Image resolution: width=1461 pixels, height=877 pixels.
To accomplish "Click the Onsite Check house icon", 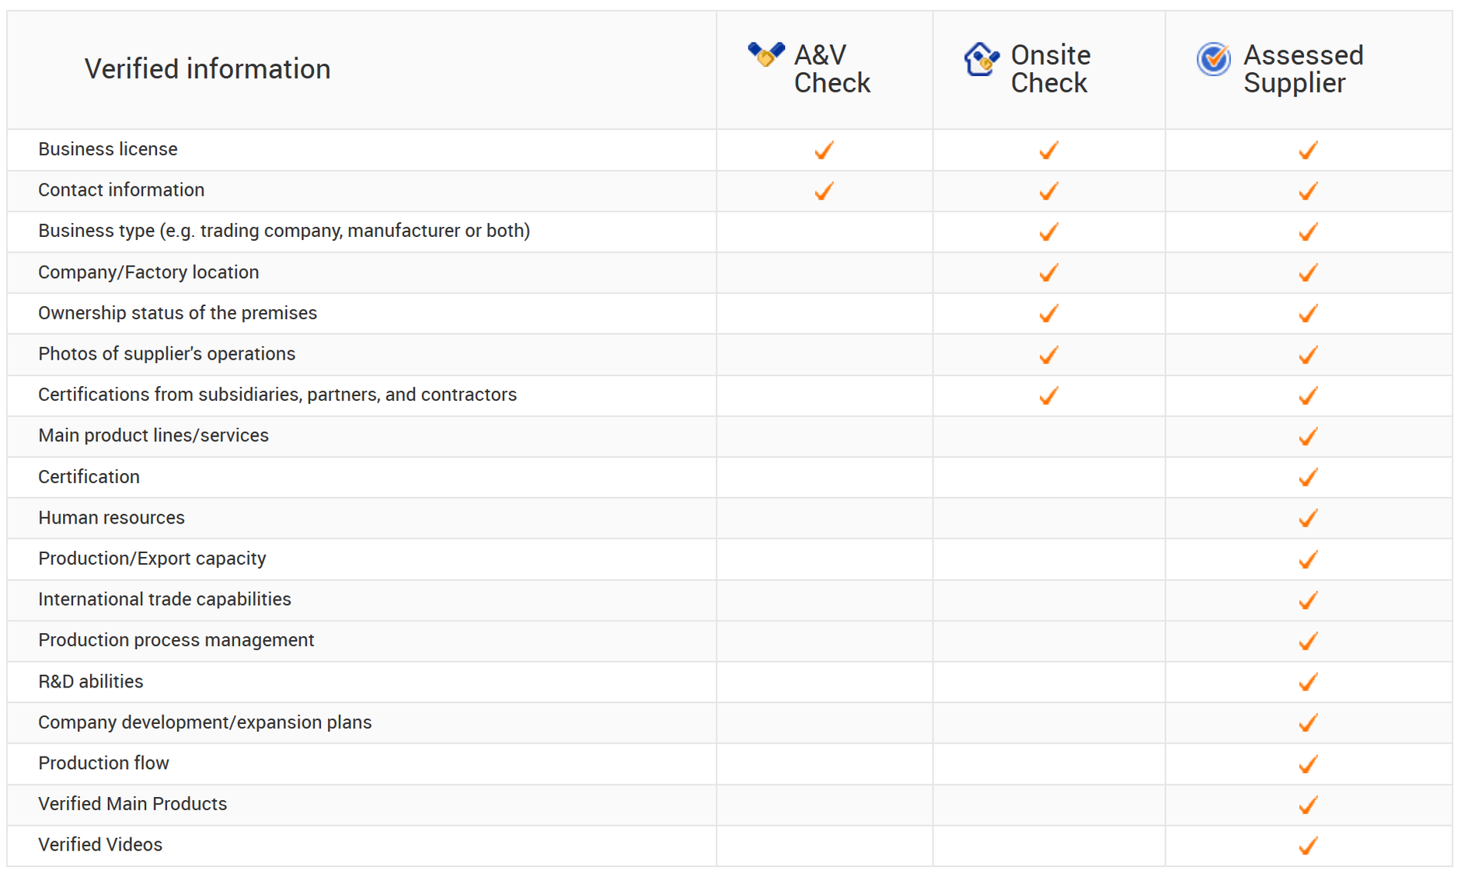I will (982, 59).
